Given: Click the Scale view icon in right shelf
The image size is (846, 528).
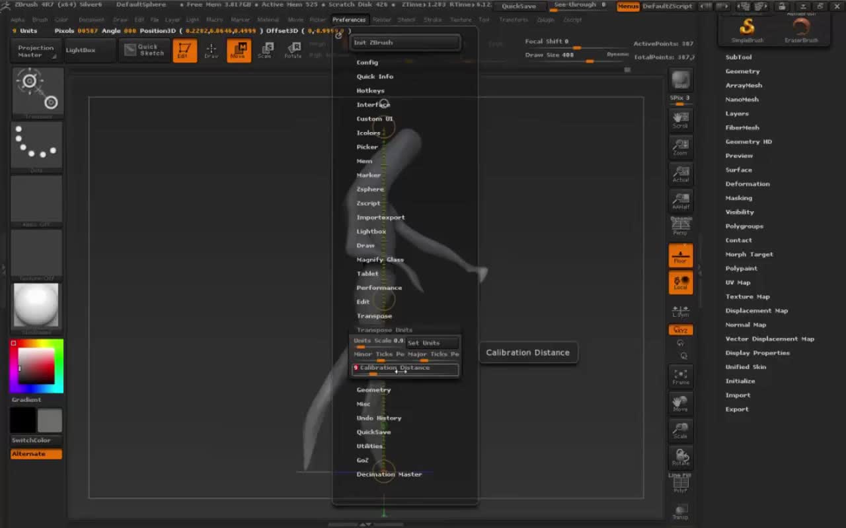Looking at the screenshot, I should tap(680, 430).
